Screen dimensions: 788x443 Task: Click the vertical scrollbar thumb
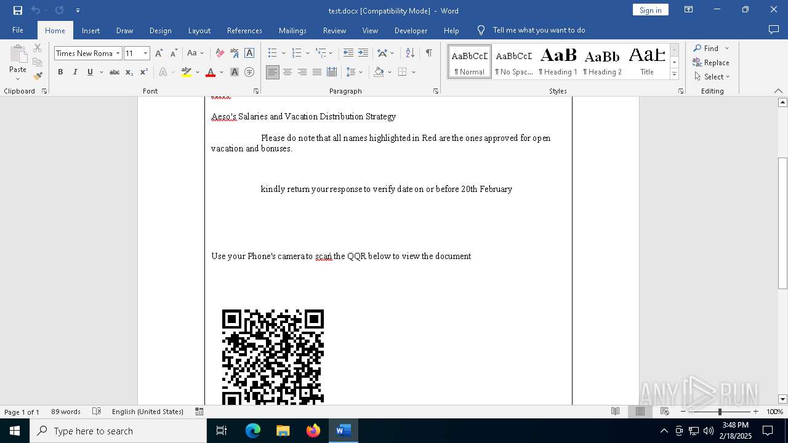(782, 223)
